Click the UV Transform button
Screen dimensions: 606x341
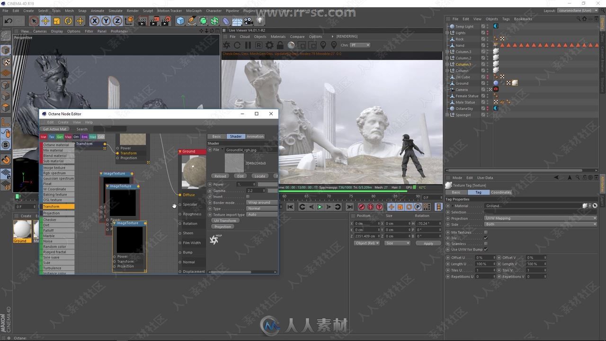click(225, 221)
